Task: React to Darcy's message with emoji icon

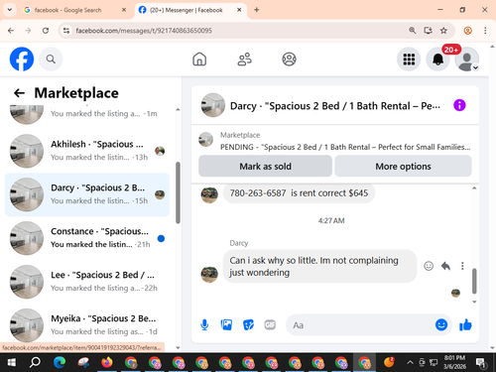Action: pyautogui.click(x=429, y=266)
